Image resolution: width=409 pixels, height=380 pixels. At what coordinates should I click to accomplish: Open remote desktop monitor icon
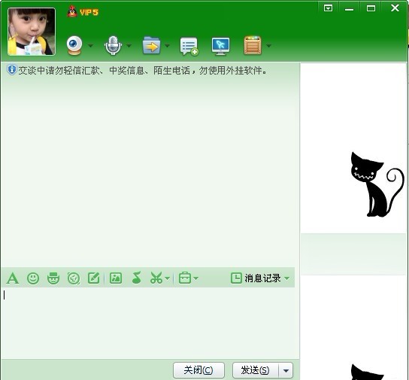coord(221,46)
